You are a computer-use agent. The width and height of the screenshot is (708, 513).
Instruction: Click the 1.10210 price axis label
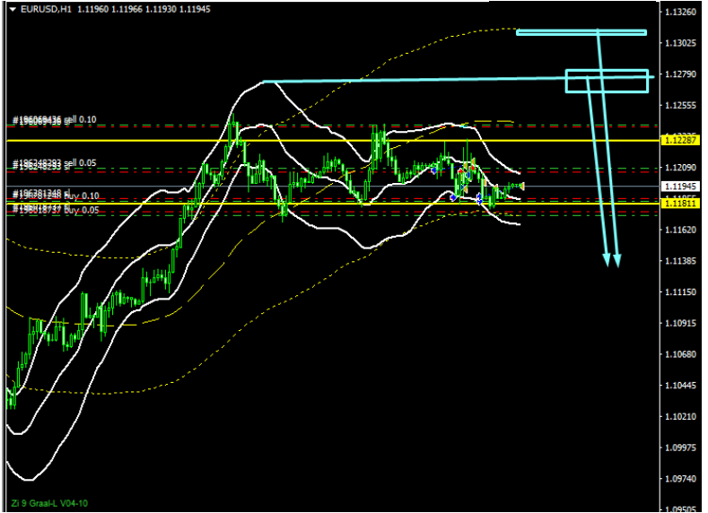tap(677, 417)
